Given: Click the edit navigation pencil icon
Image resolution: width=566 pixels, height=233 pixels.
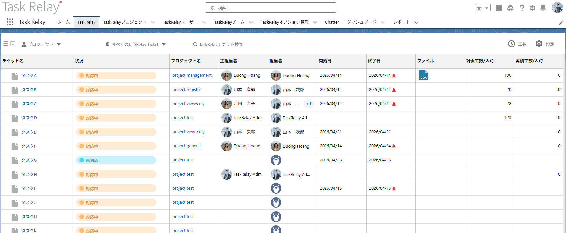Looking at the screenshot, I should point(561,23).
